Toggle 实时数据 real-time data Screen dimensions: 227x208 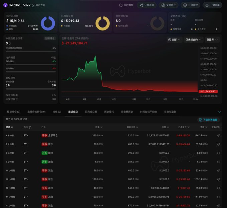126,5
